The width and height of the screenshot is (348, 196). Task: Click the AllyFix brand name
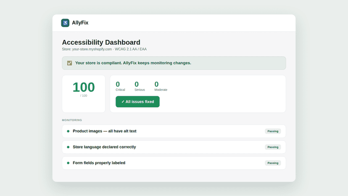point(80,23)
